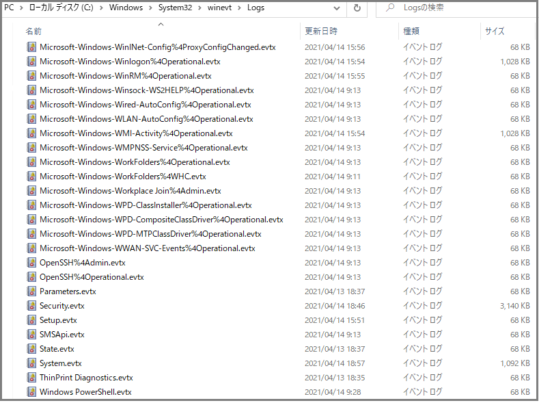539x403 pixels.
Task: Select the Windows PowerShell.evtx file name
Action: pos(85,392)
